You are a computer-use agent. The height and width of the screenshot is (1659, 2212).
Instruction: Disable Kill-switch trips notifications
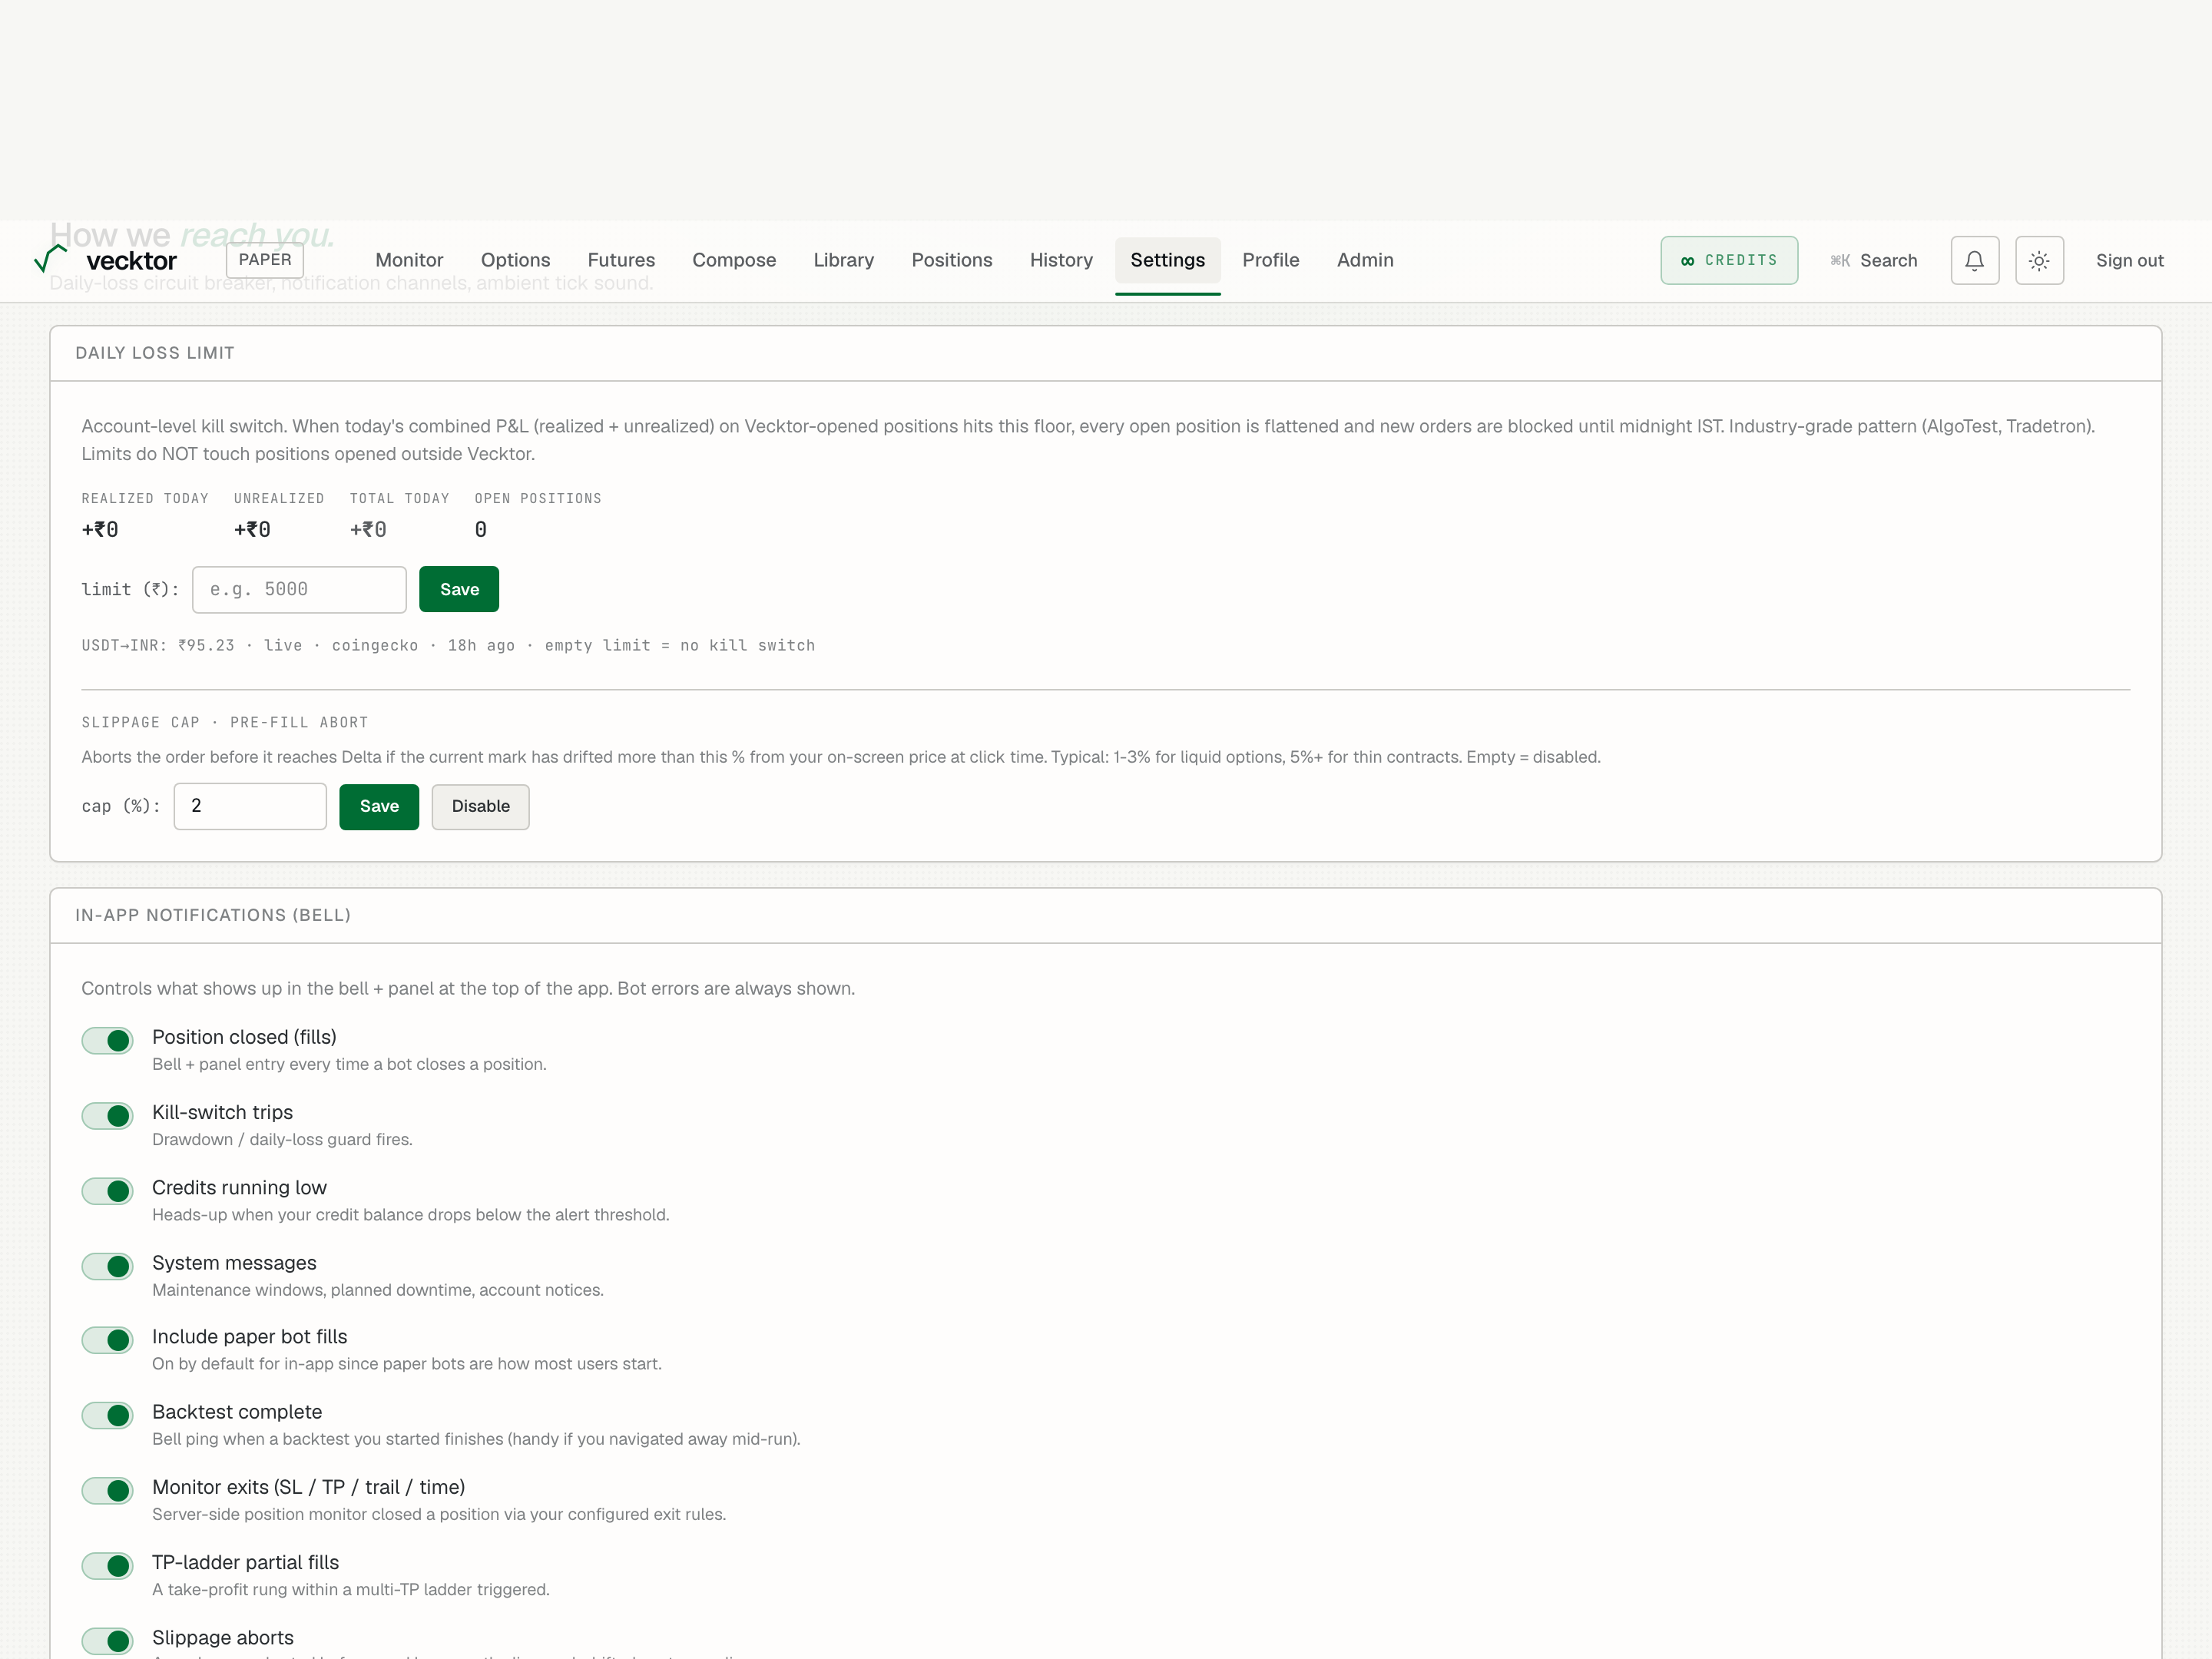pos(107,1115)
